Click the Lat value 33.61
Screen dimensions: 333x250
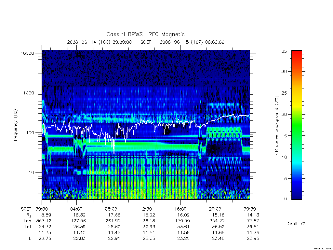[x=183, y=227]
